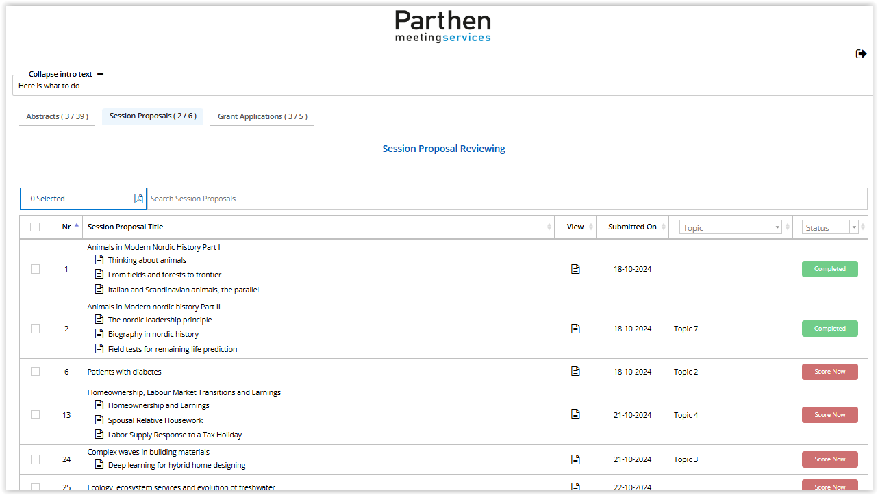Click Completed button for proposal 1

829,269
